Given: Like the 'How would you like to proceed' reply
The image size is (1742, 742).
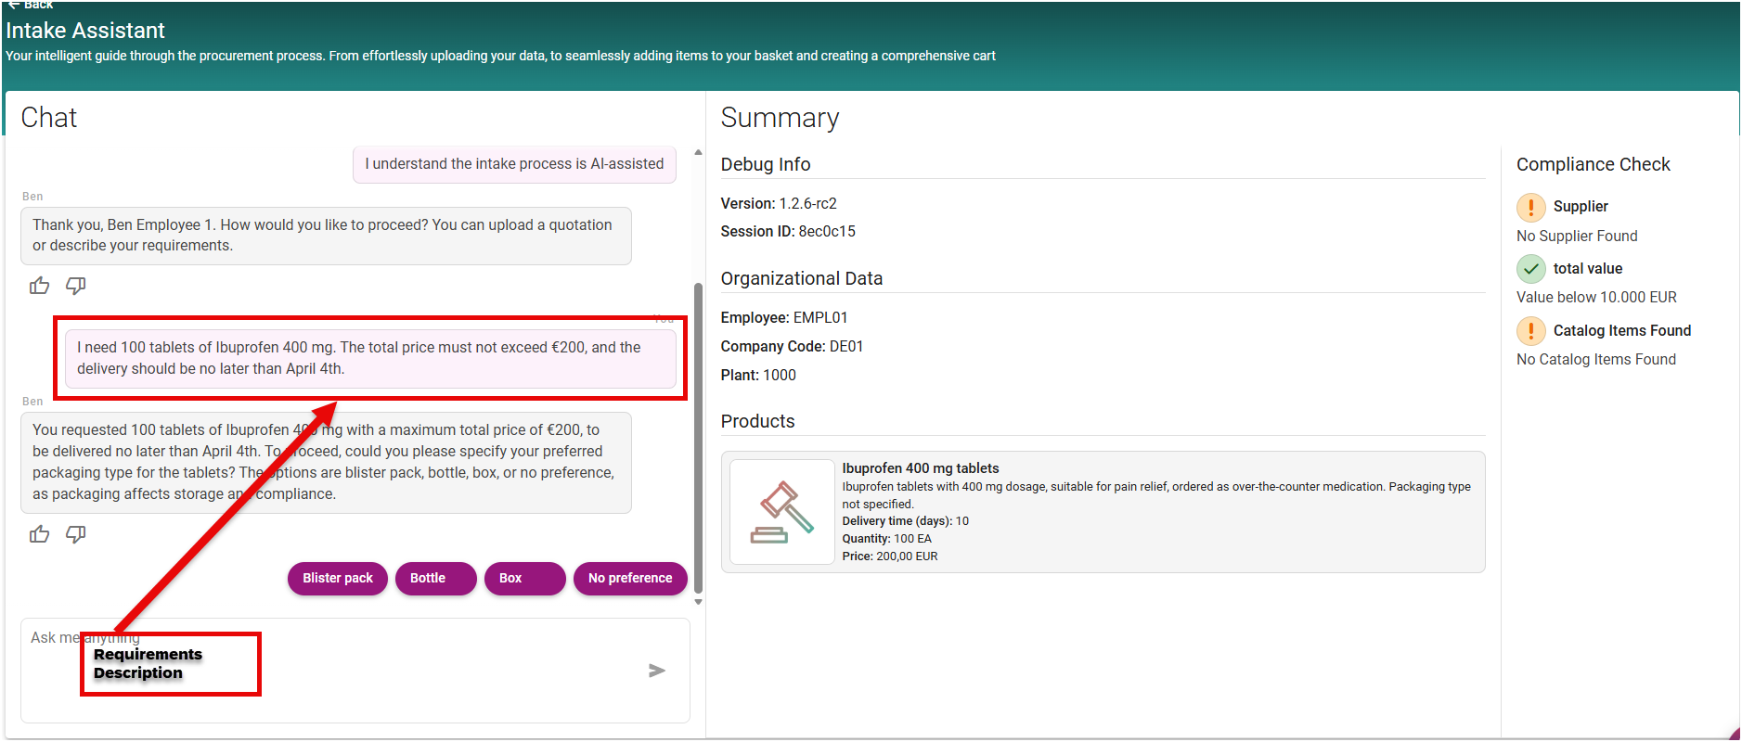Looking at the screenshot, I should pos(39,286).
